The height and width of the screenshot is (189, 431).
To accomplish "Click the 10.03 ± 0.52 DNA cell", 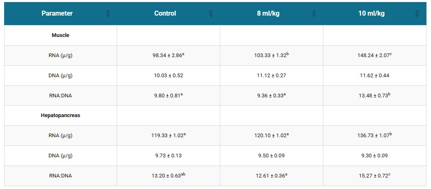I will [168, 76].
